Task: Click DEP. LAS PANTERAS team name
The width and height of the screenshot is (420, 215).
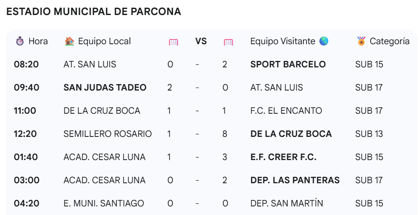Action: pyautogui.click(x=295, y=180)
